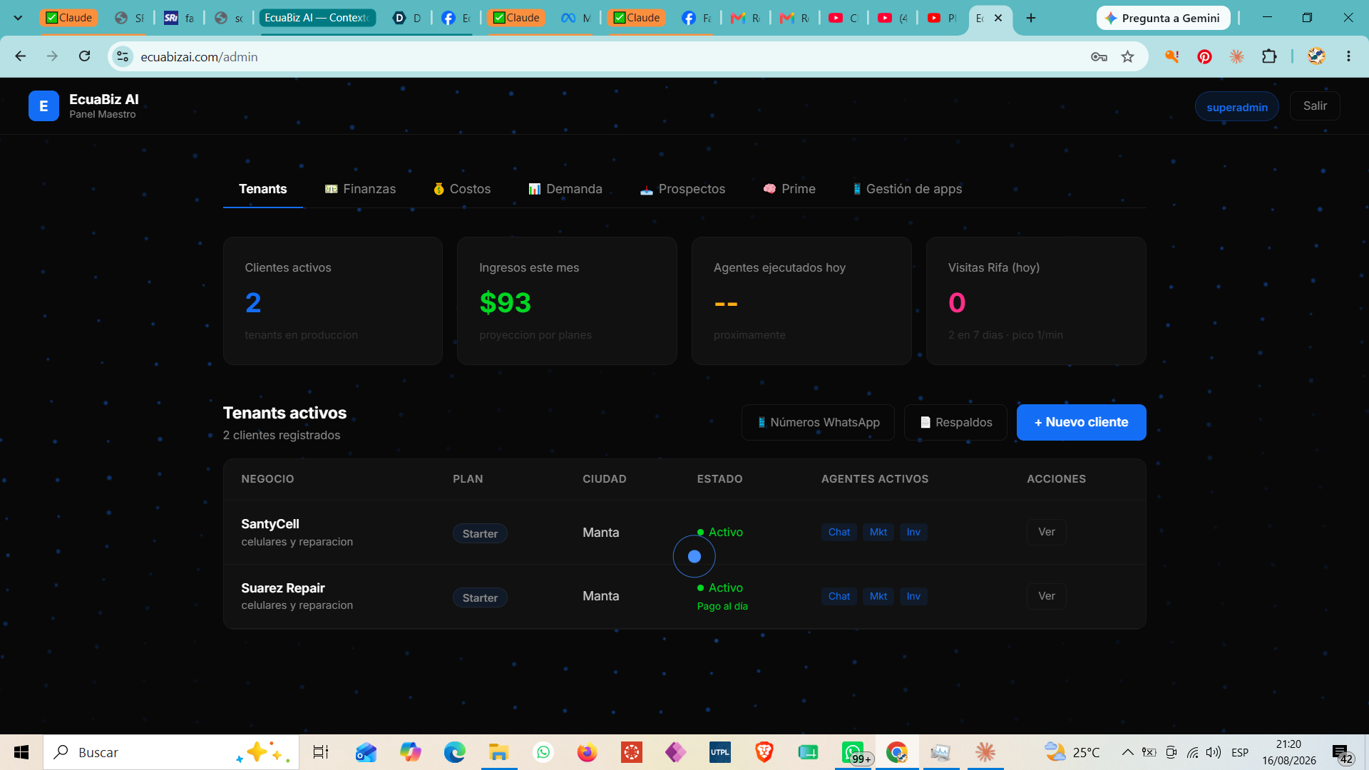This screenshot has width=1369, height=770.
Task: Open the notification center icon
Action: [x=1341, y=753]
